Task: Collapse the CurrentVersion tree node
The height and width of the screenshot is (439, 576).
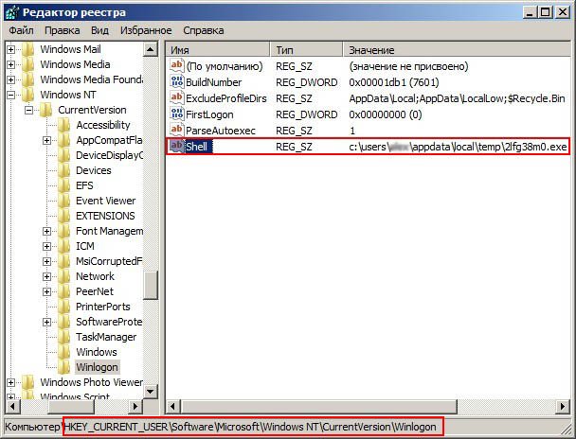Action: point(29,110)
